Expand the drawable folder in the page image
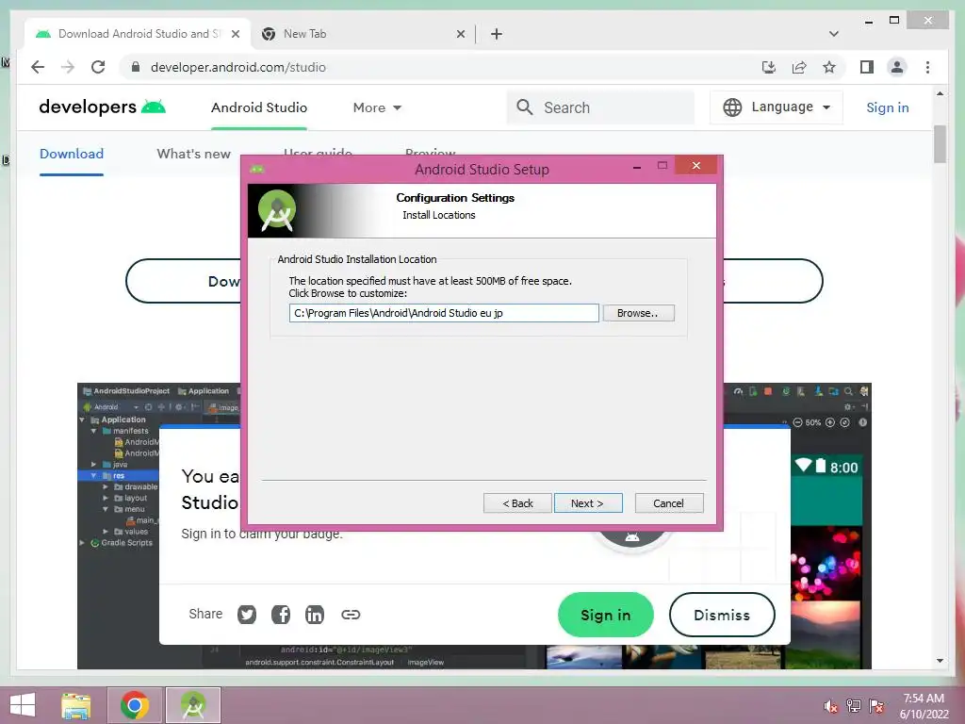Screen dimensions: 965x724 (106, 487)
